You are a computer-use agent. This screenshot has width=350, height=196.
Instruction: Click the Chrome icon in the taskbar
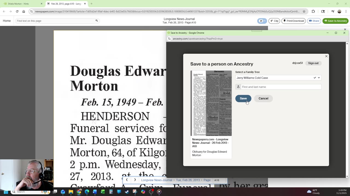[x=79, y=192]
